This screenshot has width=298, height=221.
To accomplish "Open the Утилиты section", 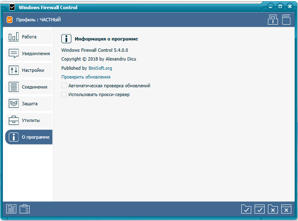I will click(29, 120).
